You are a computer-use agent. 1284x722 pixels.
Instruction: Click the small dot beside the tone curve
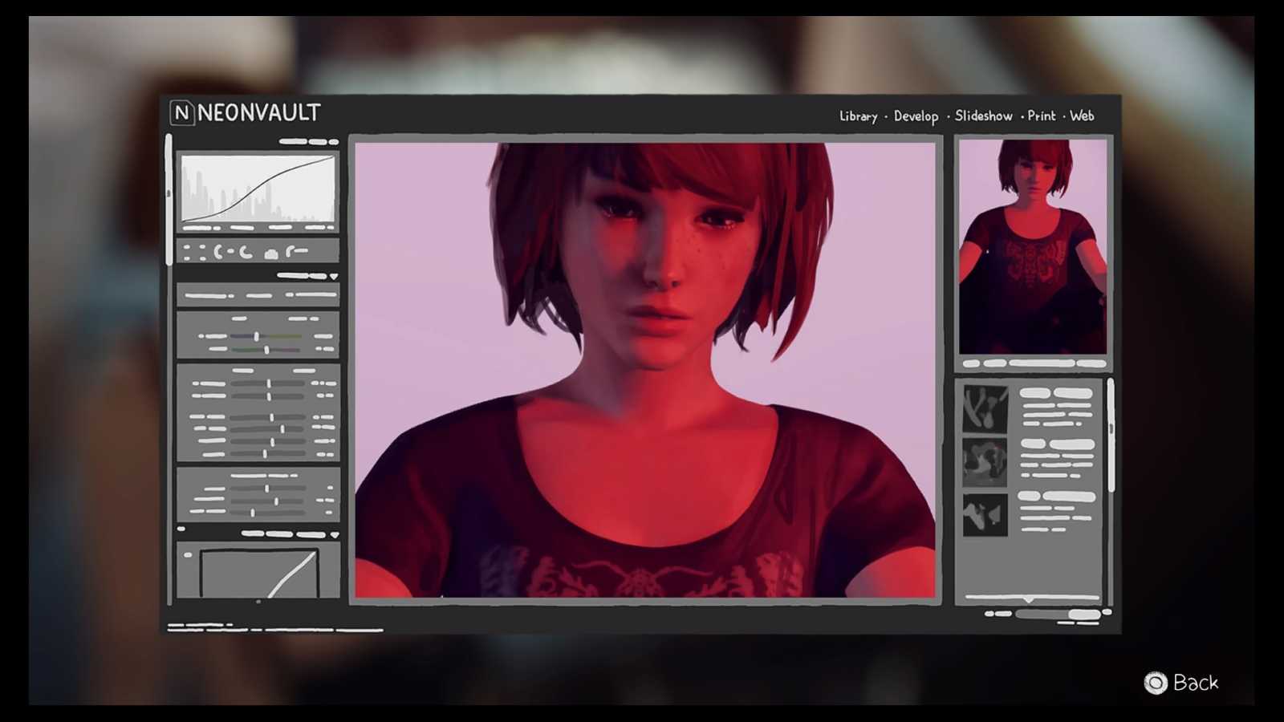[x=188, y=554]
